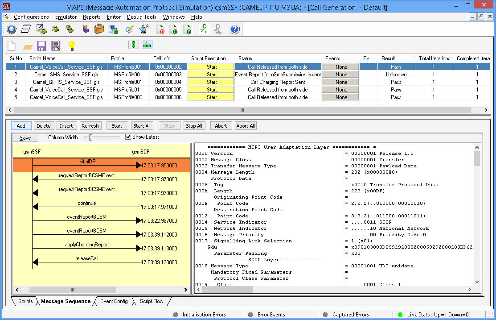Open help via the blue question mark icon
496x320 pixels.
tap(234, 29)
